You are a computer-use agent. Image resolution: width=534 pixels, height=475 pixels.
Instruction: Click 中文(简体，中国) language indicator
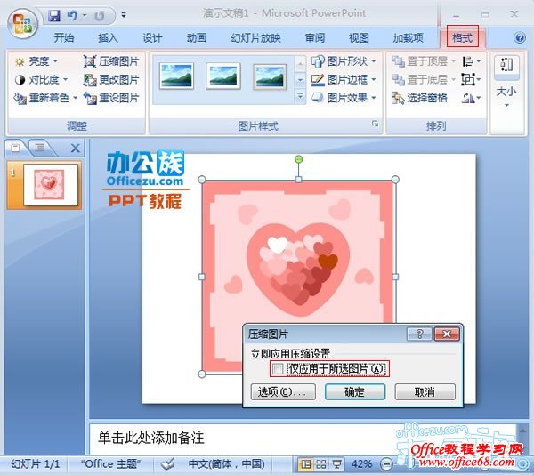click(226, 464)
